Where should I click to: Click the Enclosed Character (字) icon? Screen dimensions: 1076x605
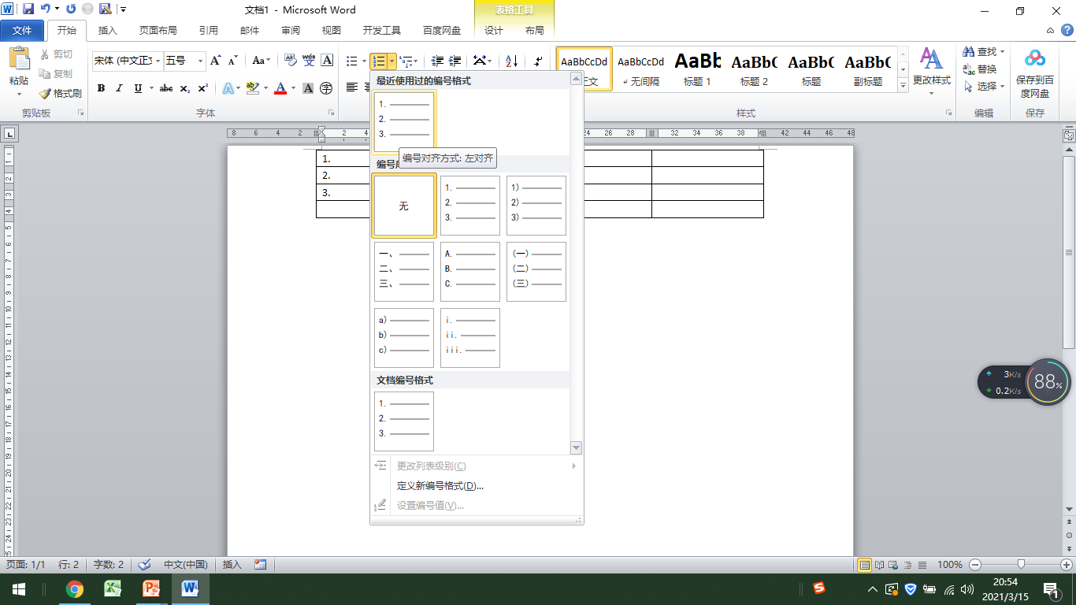(x=327, y=88)
